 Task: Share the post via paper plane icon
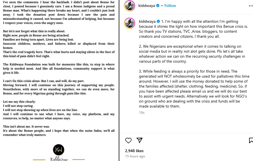click(140, 140)
